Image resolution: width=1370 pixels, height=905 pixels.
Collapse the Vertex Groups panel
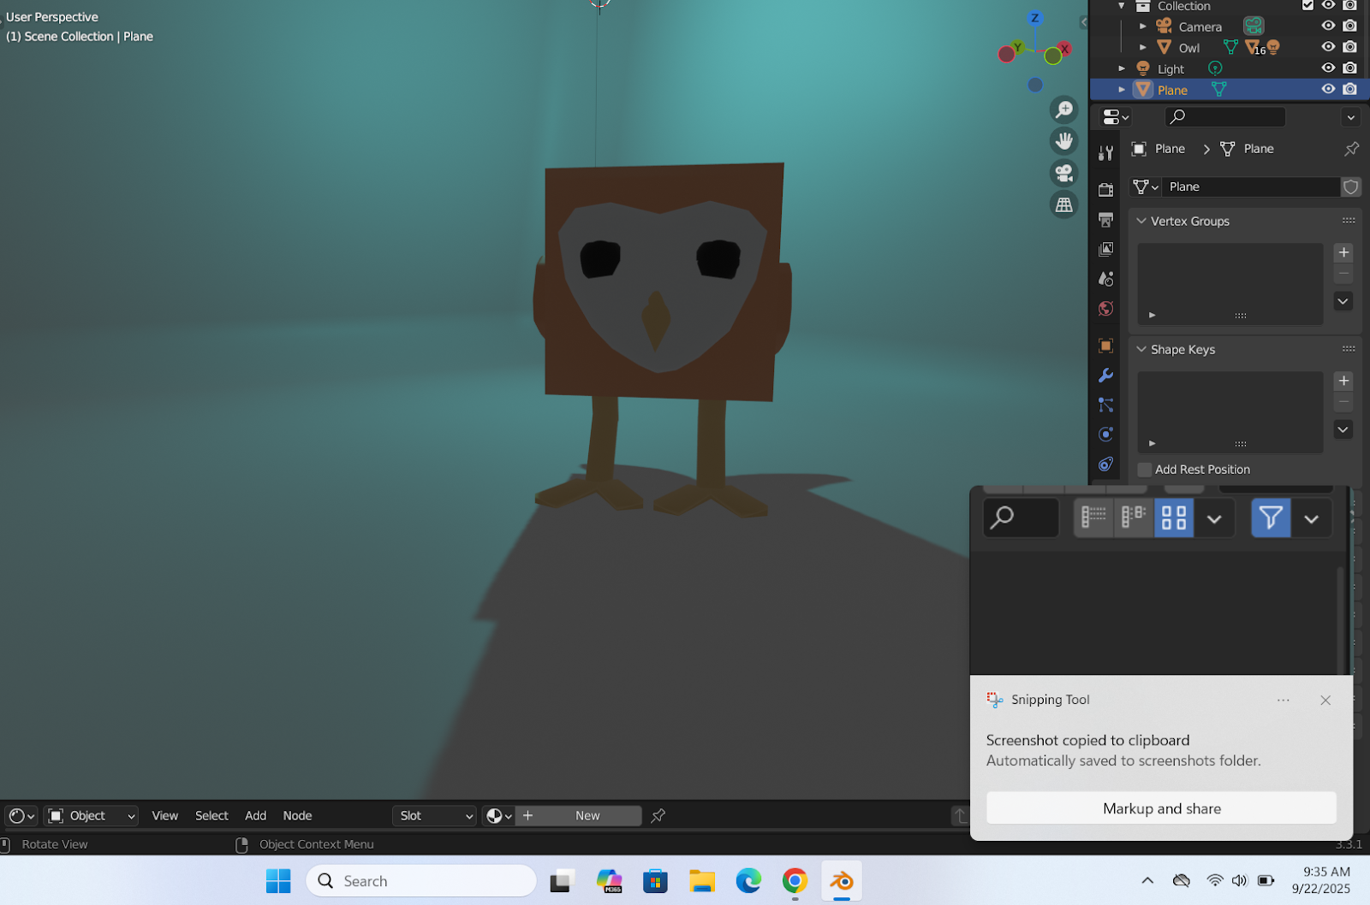click(1141, 221)
